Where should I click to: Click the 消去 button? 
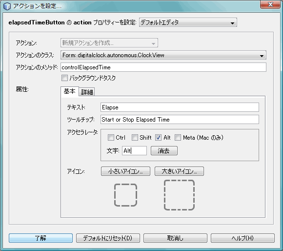tap(164, 151)
